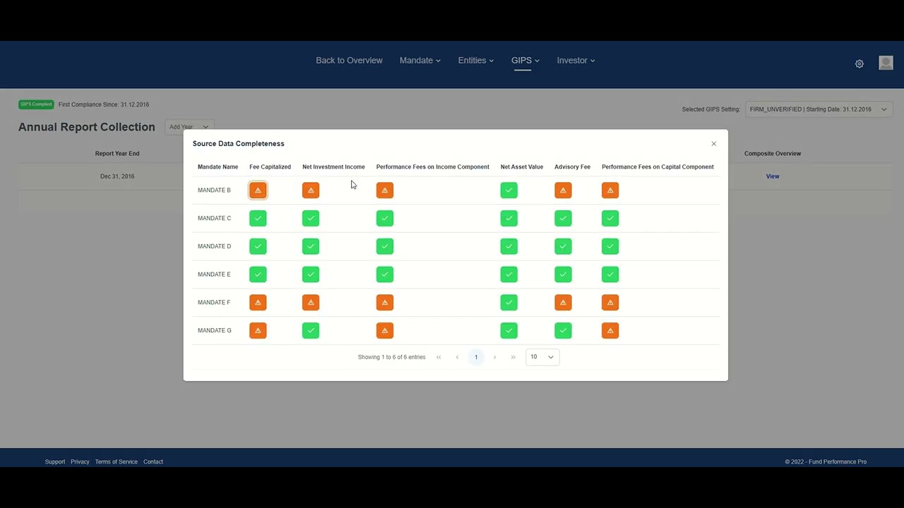The height and width of the screenshot is (508, 904).
Task: Open the settings gear icon
Action: [x=860, y=64]
